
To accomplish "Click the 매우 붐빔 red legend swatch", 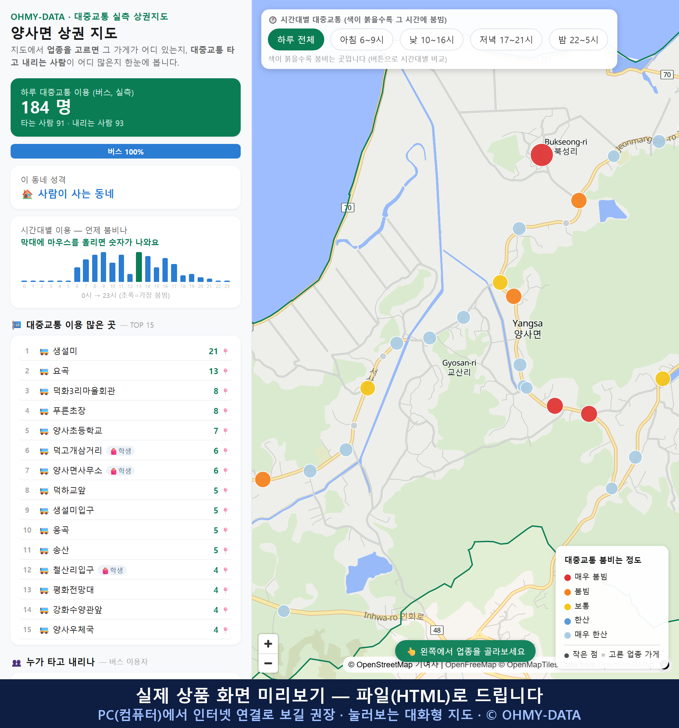I will tap(567, 577).
